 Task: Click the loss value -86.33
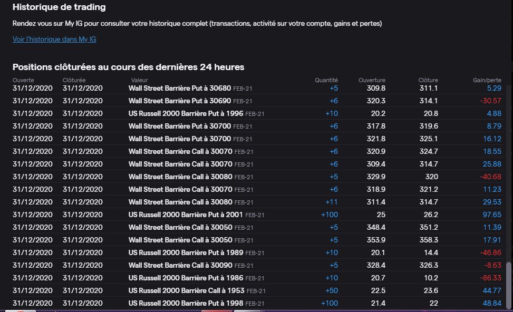490,278
